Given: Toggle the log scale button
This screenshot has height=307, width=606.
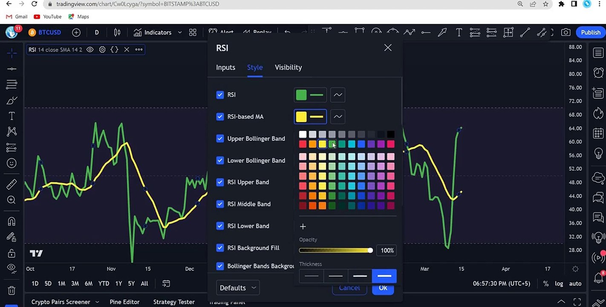Looking at the screenshot, I should (559, 284).
